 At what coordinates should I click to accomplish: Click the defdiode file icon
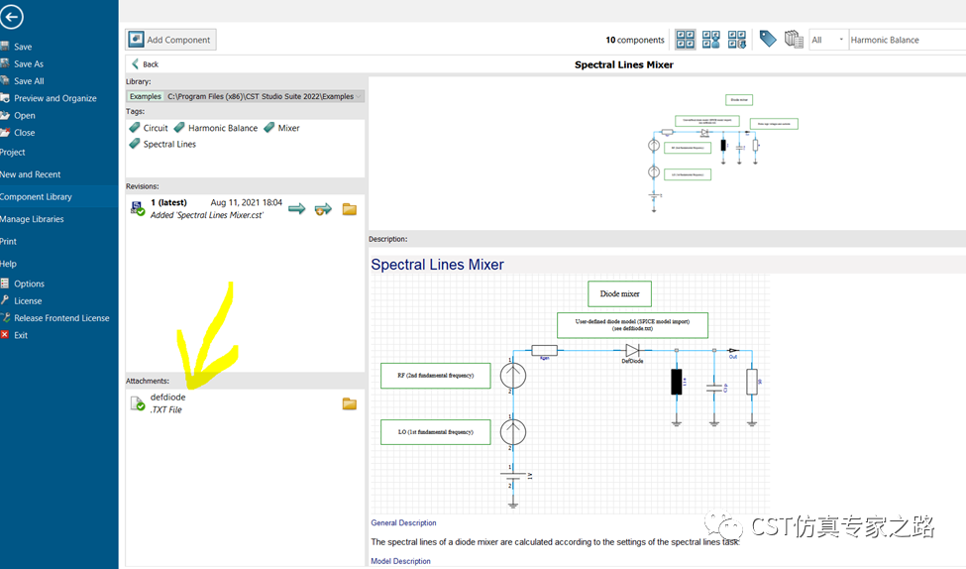138,403
